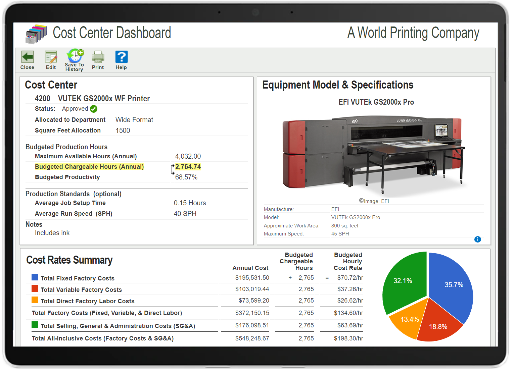Click the $103,019.44 annual cost value
This screenshot has width=515, height=373.
(252, 289)
